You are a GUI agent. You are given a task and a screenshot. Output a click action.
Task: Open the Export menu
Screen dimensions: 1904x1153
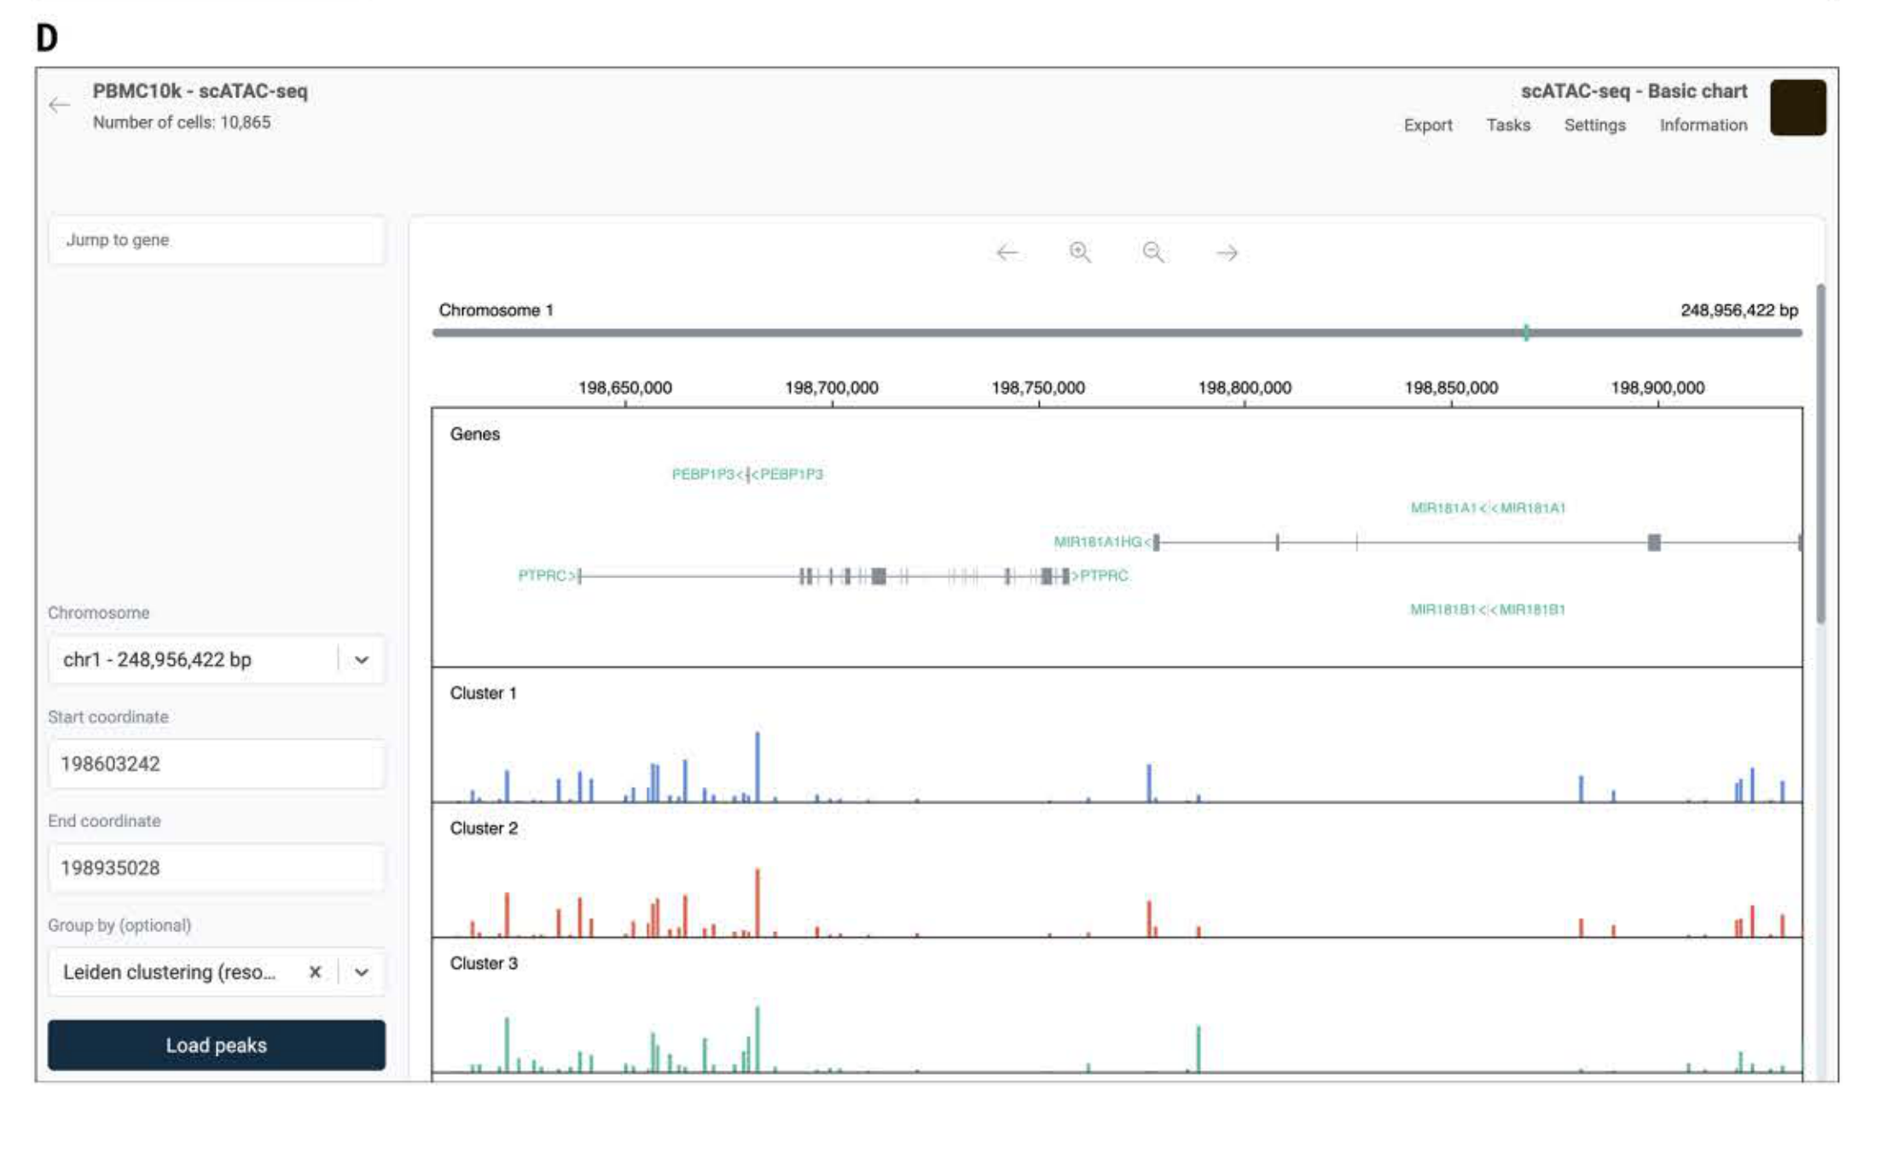coord(1427,125)
